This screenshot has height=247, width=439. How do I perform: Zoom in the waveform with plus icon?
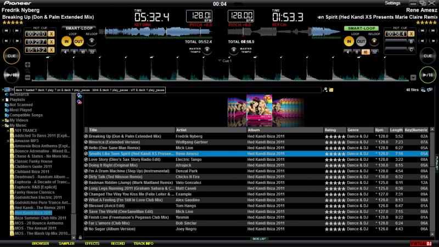tap(27, 65)
